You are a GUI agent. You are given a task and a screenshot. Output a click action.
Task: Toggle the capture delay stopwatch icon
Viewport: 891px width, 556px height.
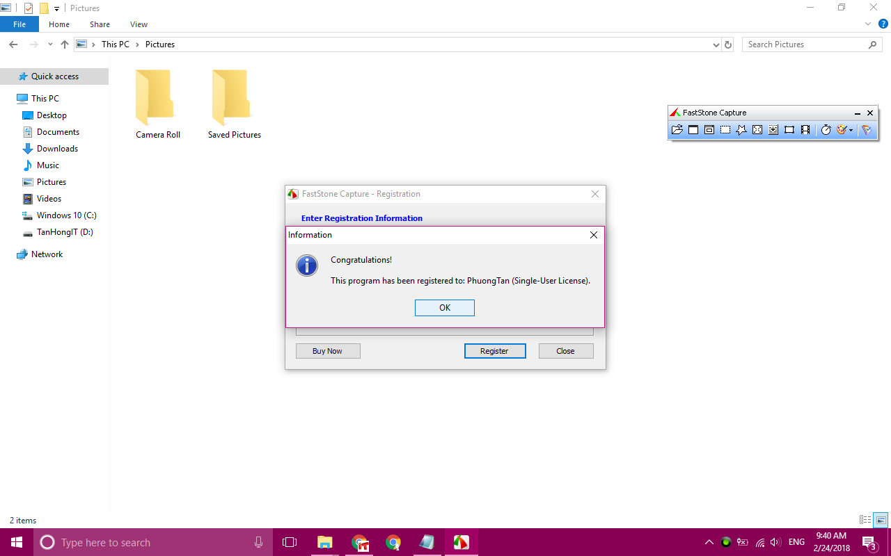pyautogui.click(x=826, y=130)
